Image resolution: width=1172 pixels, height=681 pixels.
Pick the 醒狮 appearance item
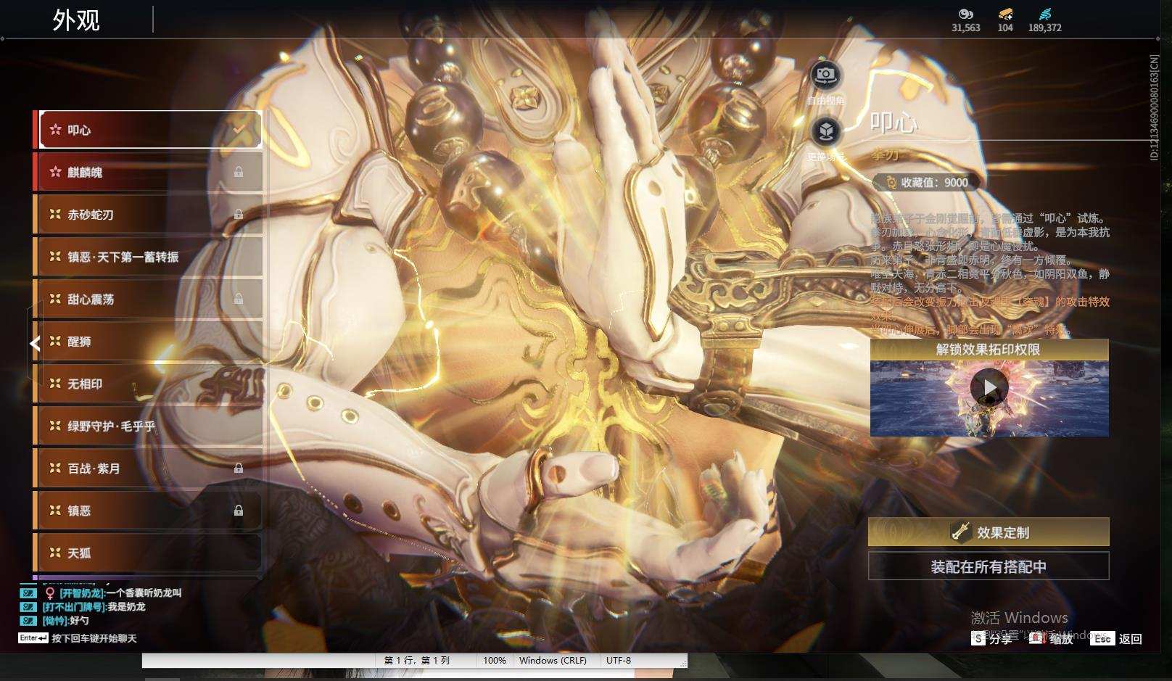pyautogui.click(x=150, y=342)
